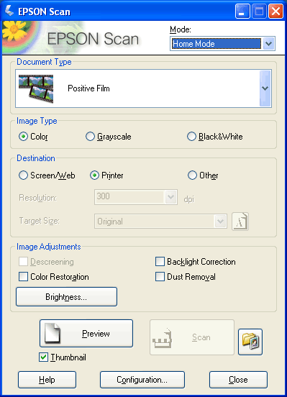
Task: Minimize the EPSON Scan window
Action: pyautogui.click(x=242, y=12)
